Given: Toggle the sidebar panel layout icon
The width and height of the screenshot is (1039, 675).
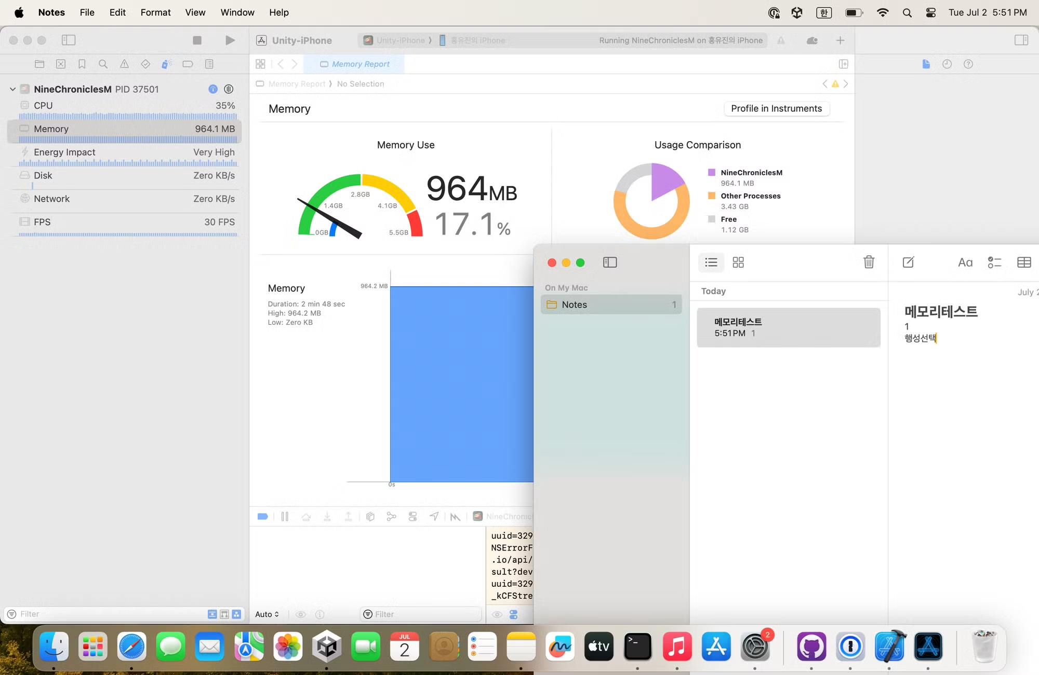Looking at the screenshot, I should (x=609, y=262).
